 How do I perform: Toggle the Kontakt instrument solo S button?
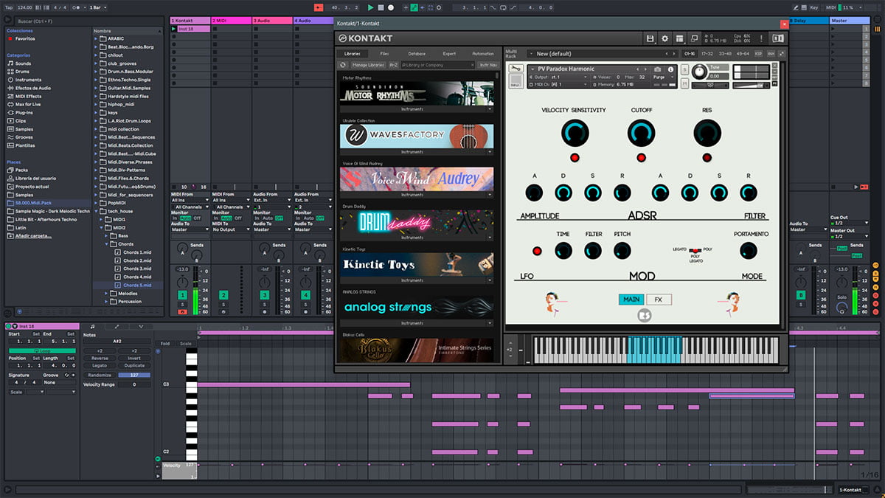click(x=685, y=70)
